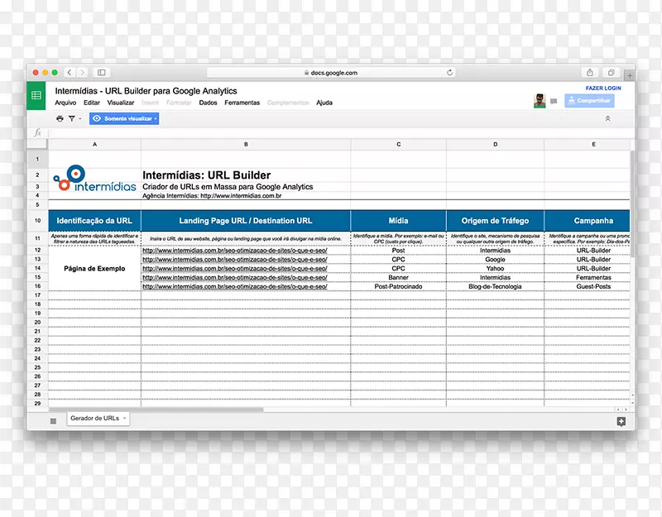Click the print icon in toolbar
The height and width of the screenshot is (517, 662).
point(60,118)
